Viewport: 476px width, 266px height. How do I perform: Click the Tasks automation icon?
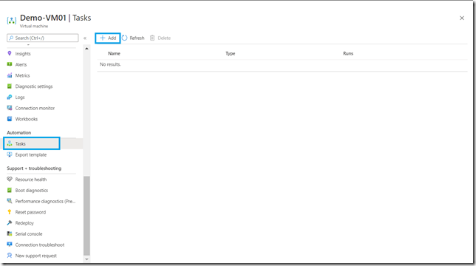click(x=10, y=143)
